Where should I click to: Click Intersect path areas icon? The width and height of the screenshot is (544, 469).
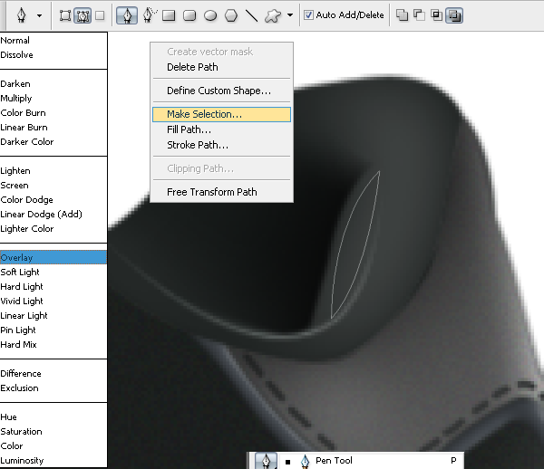click(436, 15)
